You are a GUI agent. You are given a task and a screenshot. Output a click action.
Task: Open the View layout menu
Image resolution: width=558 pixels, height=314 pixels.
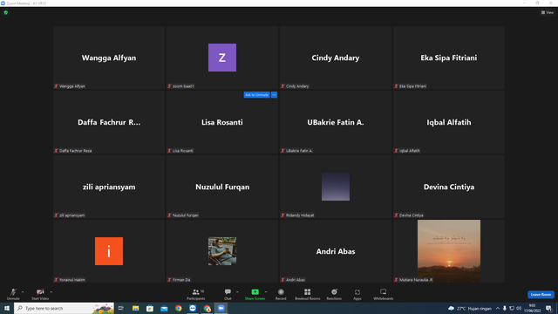tap(548, 12)
